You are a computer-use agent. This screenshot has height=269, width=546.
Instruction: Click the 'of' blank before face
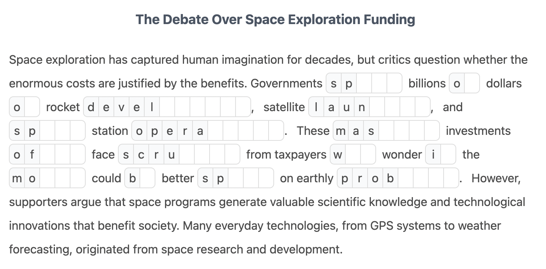[x=47, y=155]
